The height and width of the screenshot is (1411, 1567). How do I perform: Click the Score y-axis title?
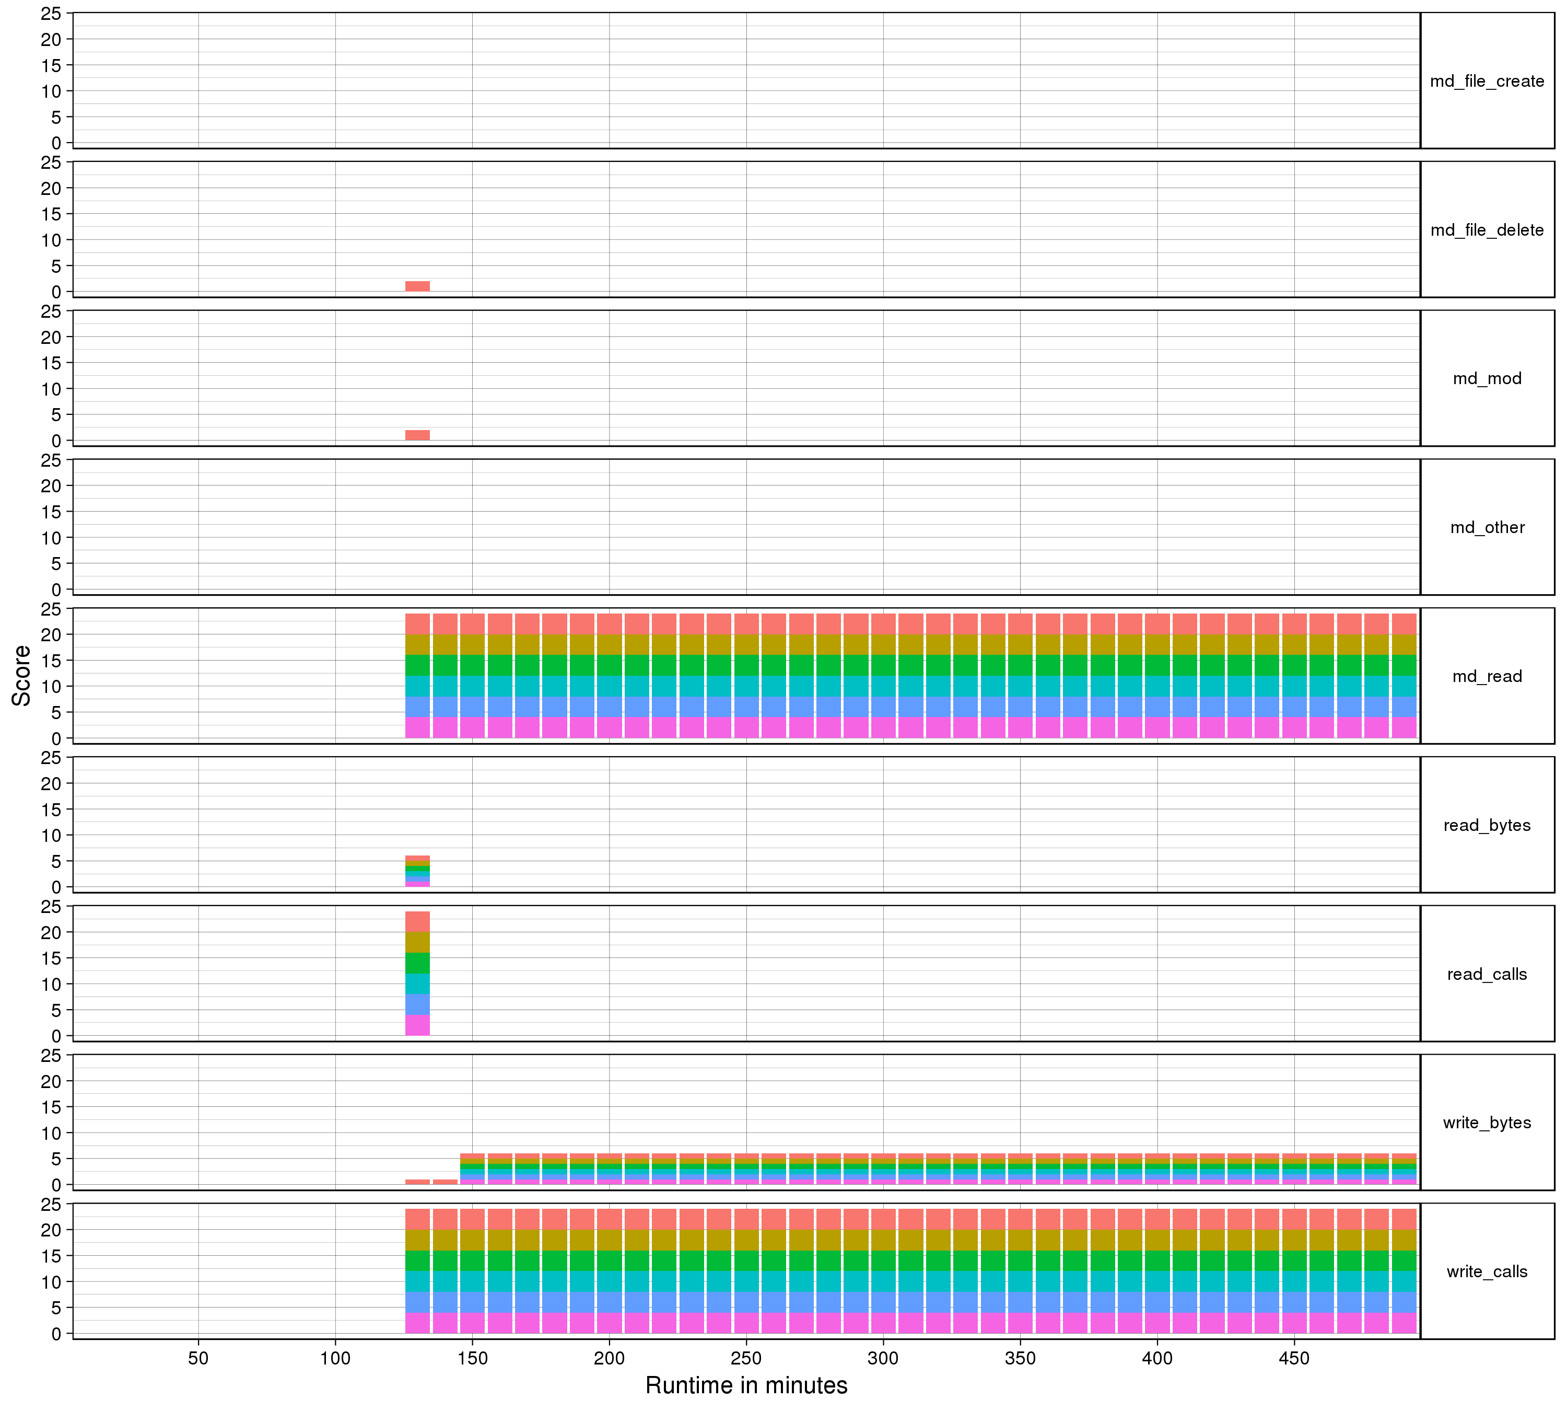pos(22,675)
